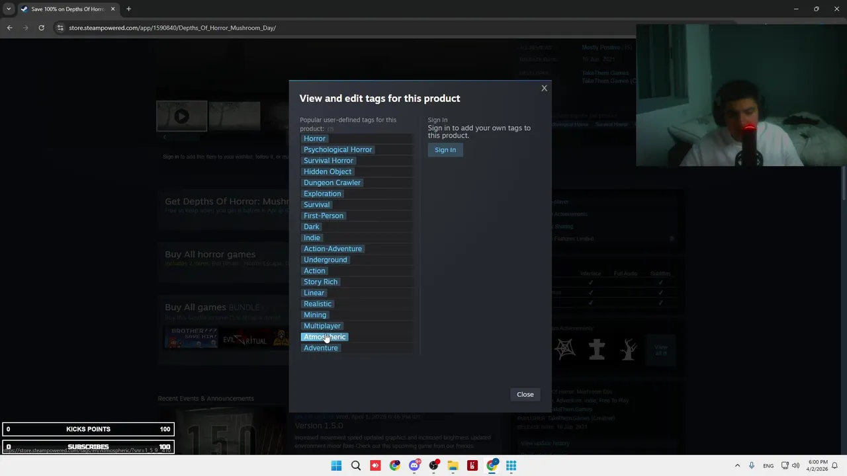Open the Indie tag
Screen dimensions: 847x476
[312, 237]
